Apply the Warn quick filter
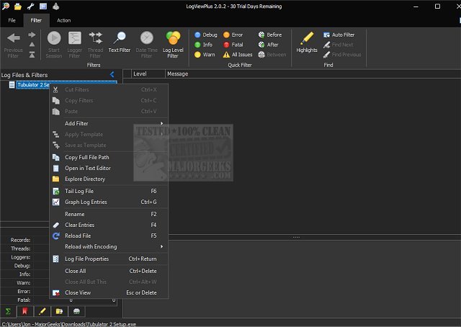 (205, 55)
